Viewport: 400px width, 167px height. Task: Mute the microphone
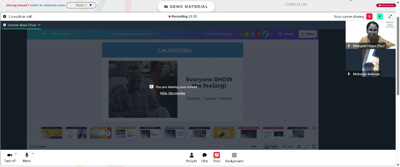26,157
